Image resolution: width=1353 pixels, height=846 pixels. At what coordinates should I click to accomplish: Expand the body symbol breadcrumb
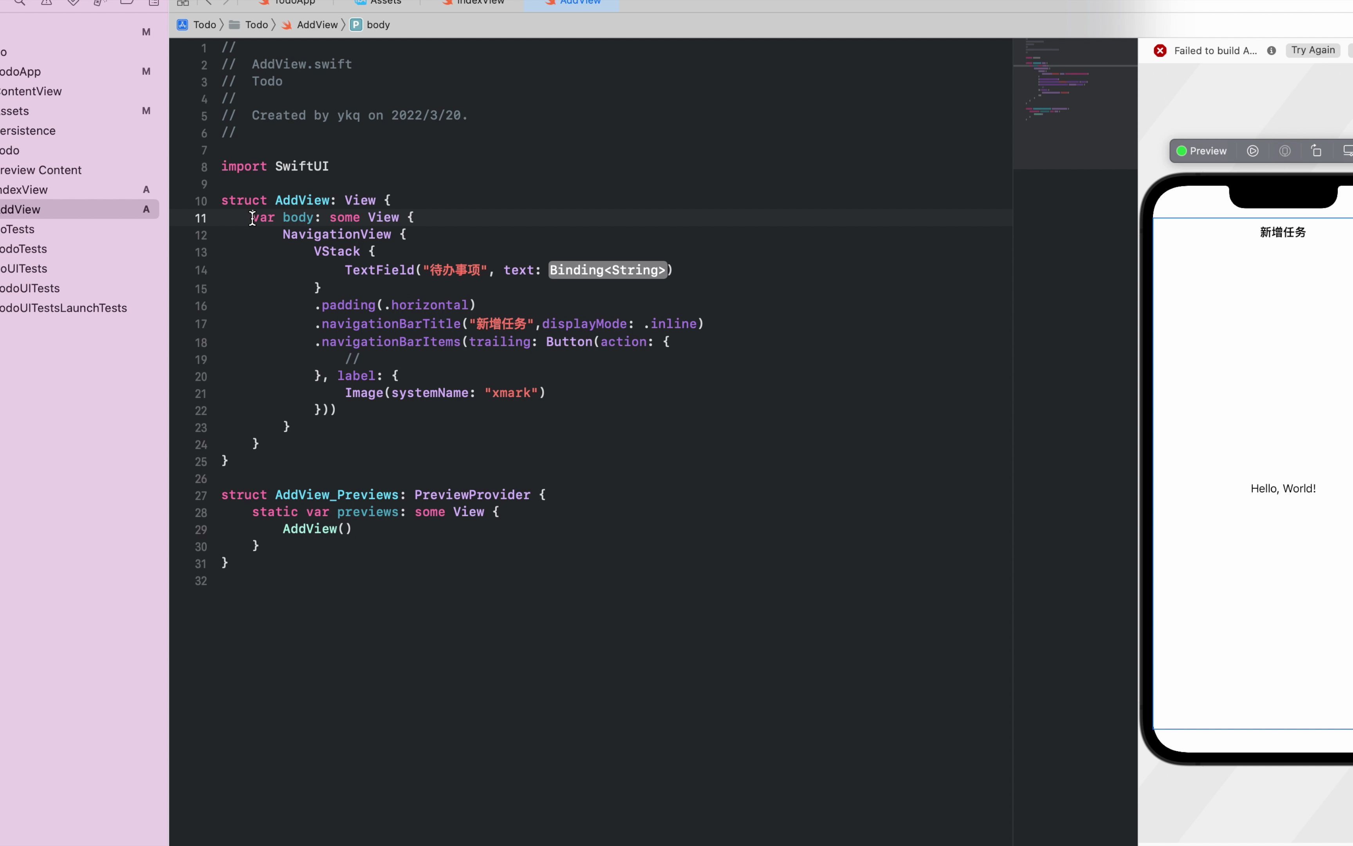point(377,25)
